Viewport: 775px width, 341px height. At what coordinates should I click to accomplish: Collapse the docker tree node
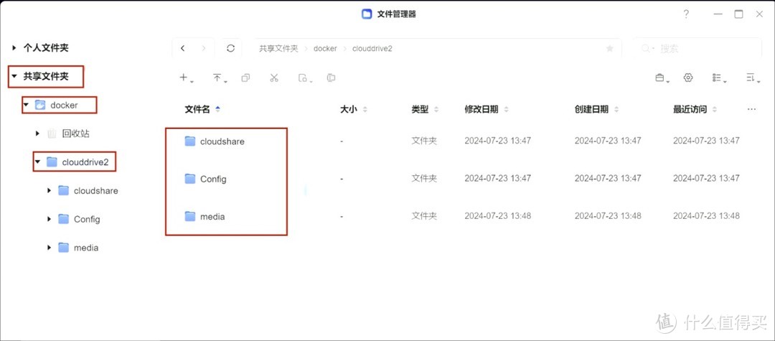27,106
